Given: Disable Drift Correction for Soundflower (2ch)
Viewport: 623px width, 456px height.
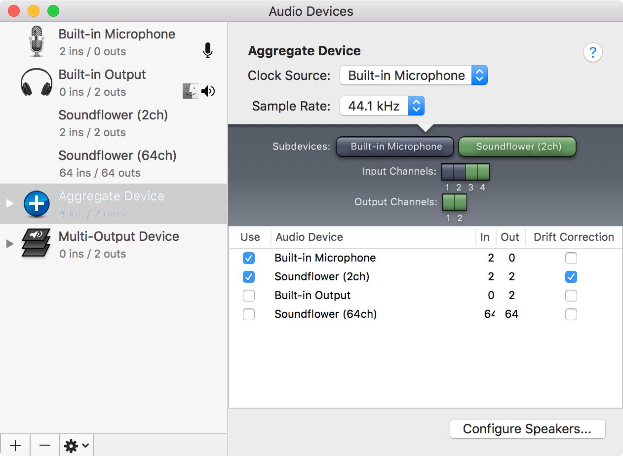Looking at the screenshot, I should [571, 277].
